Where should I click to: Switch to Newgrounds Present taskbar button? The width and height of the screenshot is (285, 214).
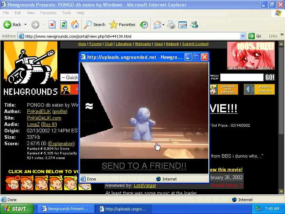tap(66, 209)
